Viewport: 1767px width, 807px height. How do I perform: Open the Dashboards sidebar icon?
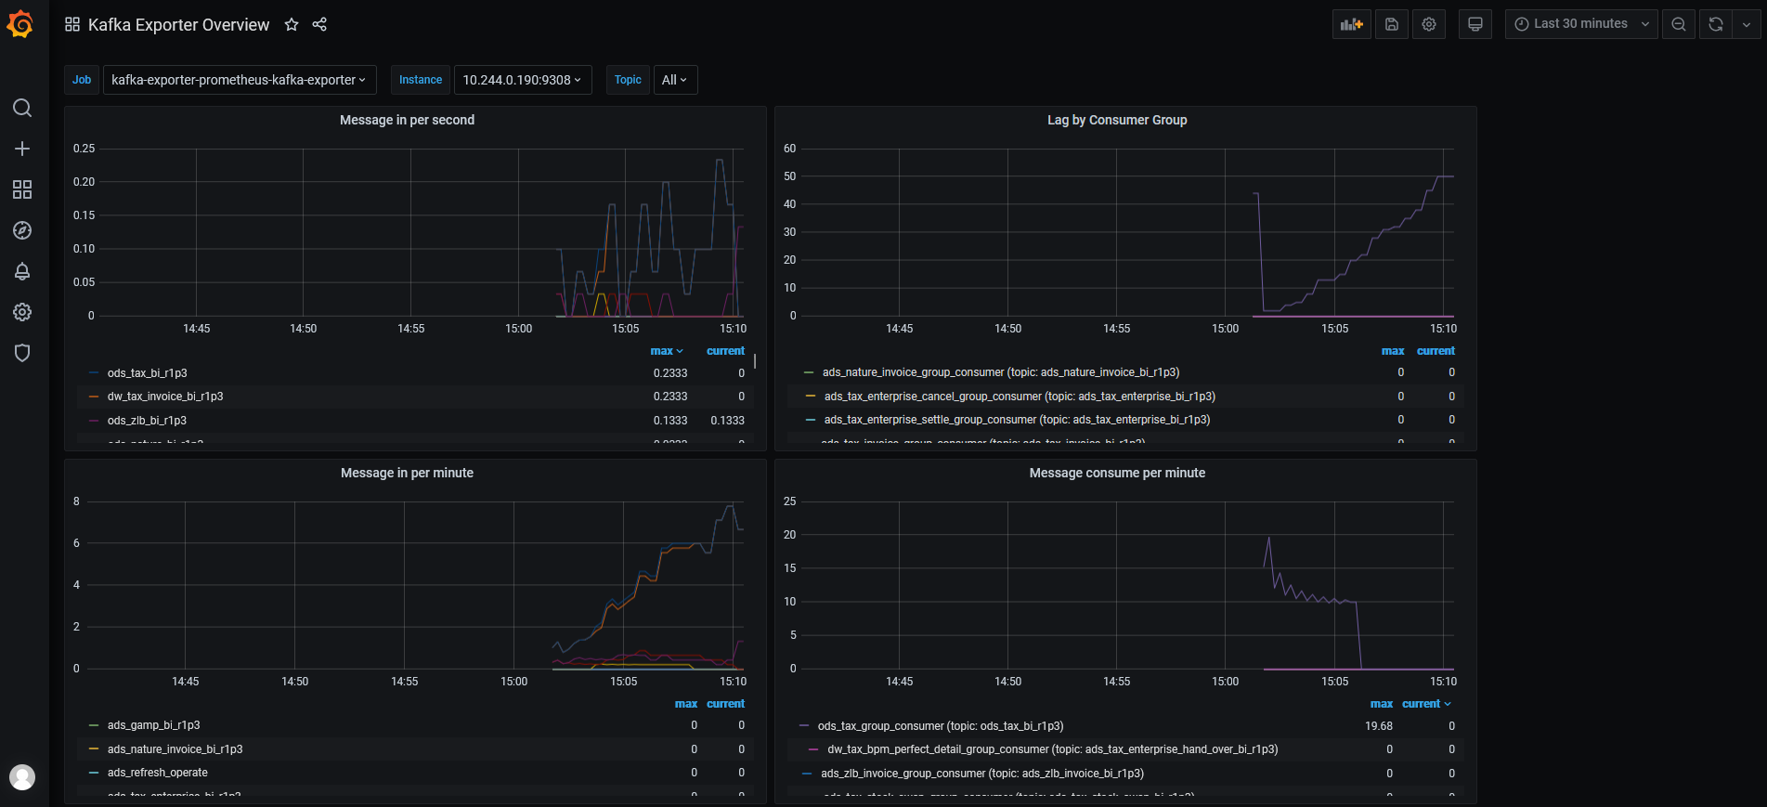[x=22, y=189]
